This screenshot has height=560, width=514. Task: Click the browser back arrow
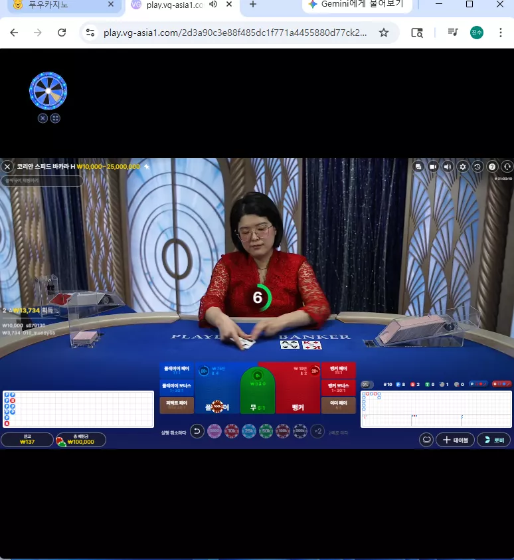[x=14, y=33]
